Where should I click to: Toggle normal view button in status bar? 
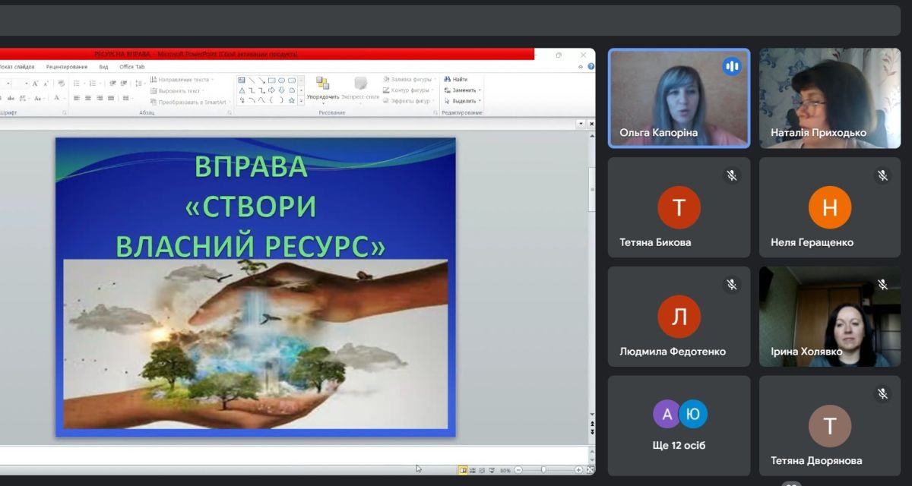point(462,471)
